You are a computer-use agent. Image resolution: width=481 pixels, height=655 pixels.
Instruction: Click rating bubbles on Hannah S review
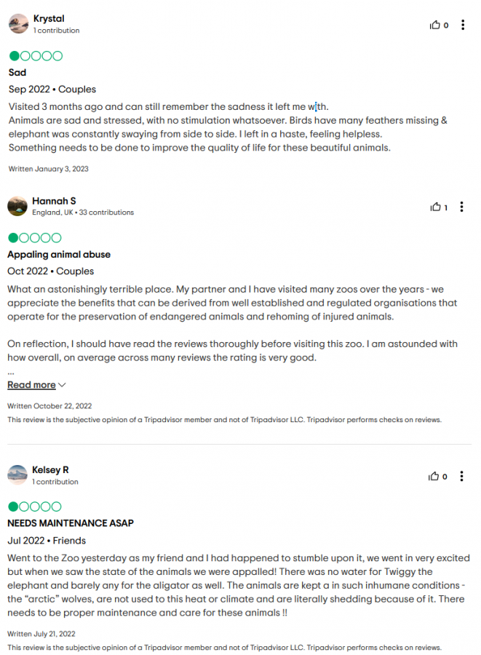pos(36,238)
